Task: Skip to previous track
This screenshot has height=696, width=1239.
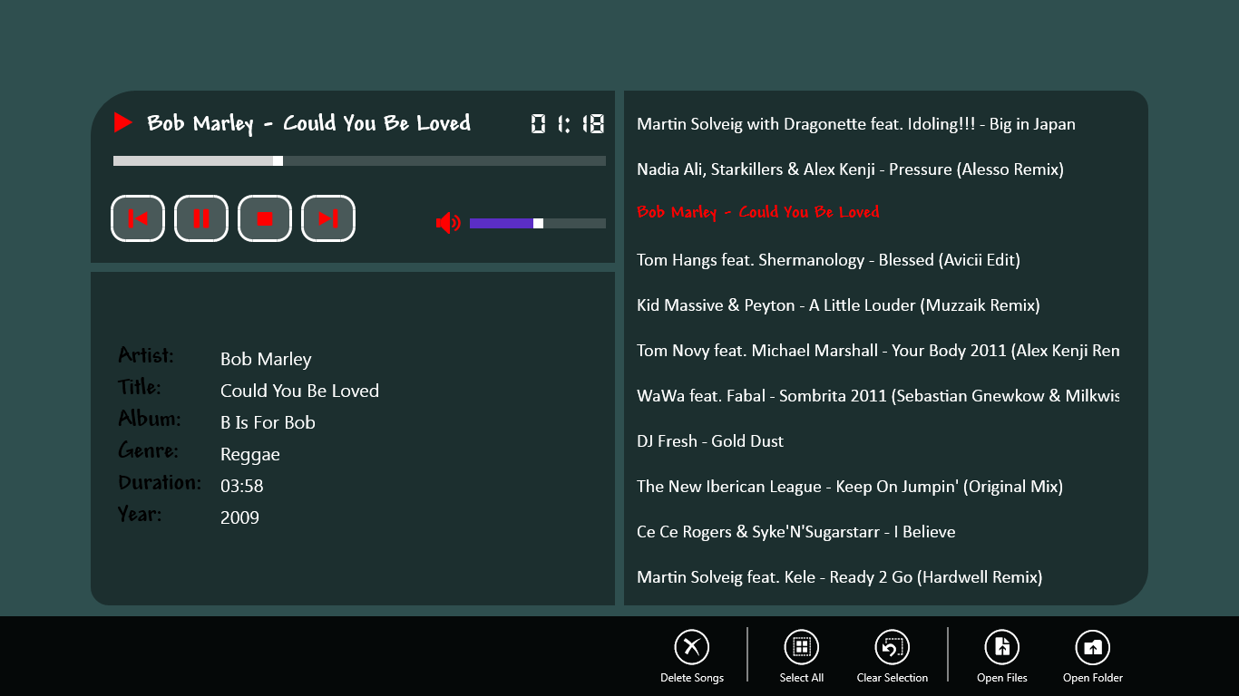Action: [137, 218]
